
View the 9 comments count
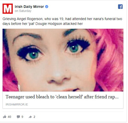[x=22, y=117]
